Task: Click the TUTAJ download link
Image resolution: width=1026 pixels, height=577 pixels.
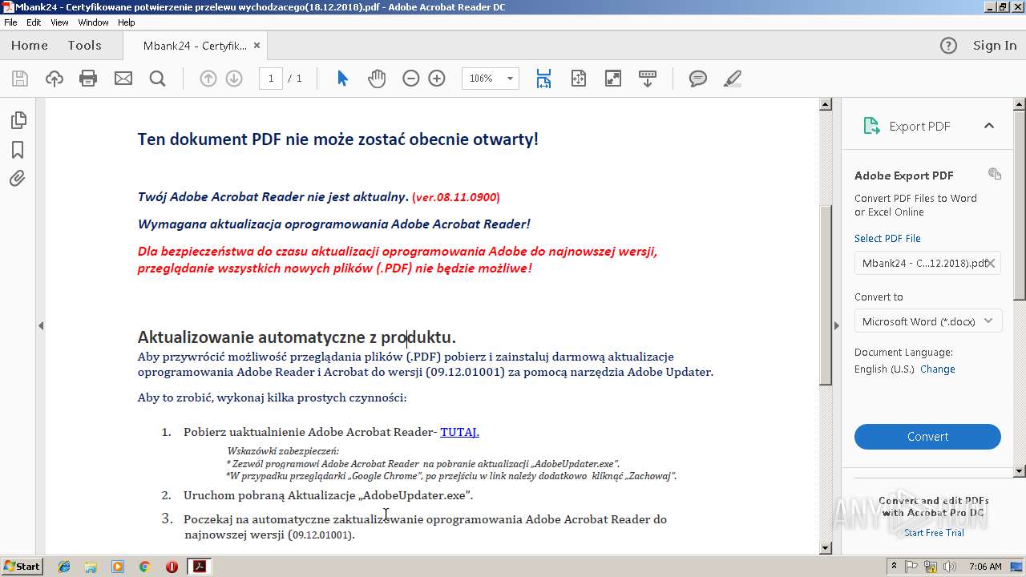Action: (459, 432)
